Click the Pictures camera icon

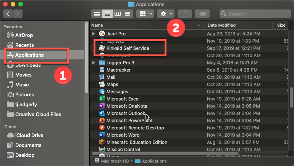[10, 94]
